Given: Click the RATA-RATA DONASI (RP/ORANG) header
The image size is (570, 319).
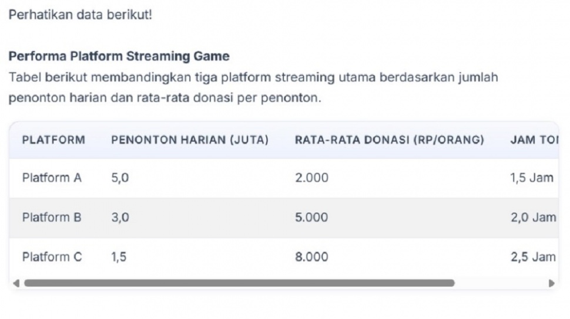Looking at the screenshot, I should (389, 140).
